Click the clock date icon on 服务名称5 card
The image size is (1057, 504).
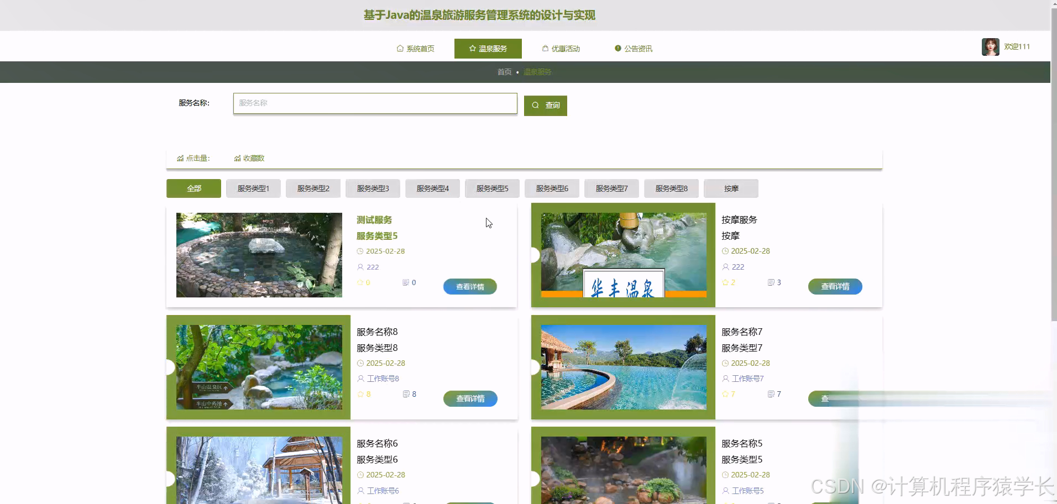point(725,475)
